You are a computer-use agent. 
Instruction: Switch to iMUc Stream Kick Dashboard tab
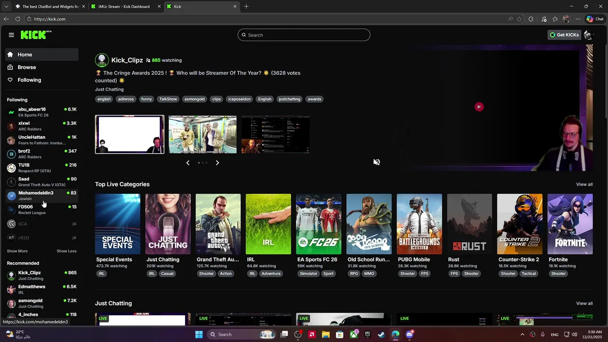[124, 7]
